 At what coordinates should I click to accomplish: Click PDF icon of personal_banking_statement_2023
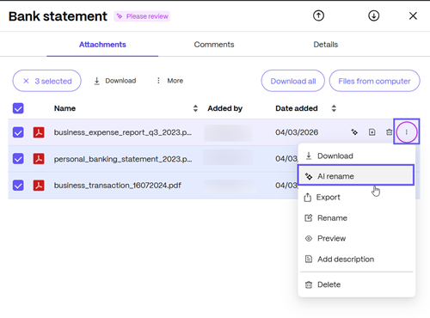(x=39, y=159)
